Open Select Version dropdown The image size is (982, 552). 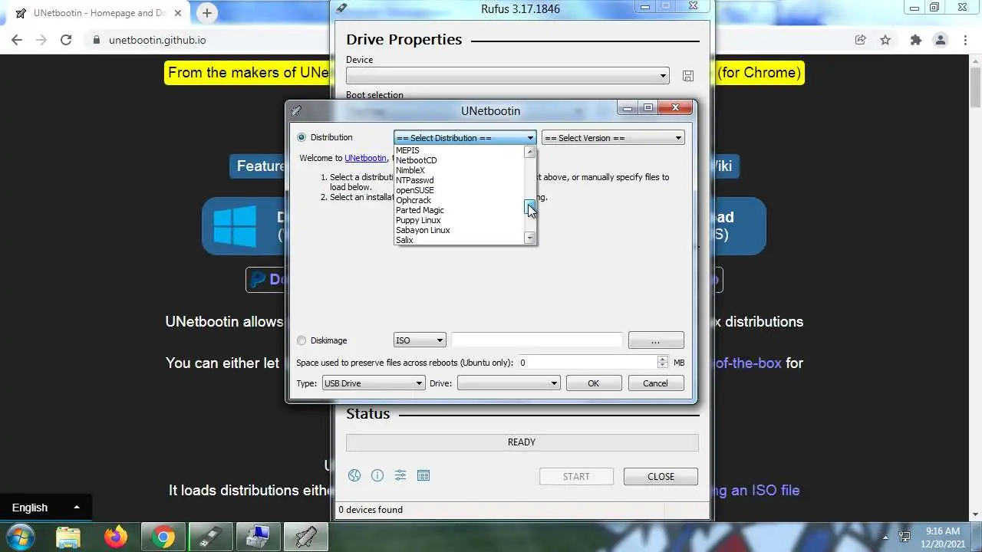click(x=613, y=138)
